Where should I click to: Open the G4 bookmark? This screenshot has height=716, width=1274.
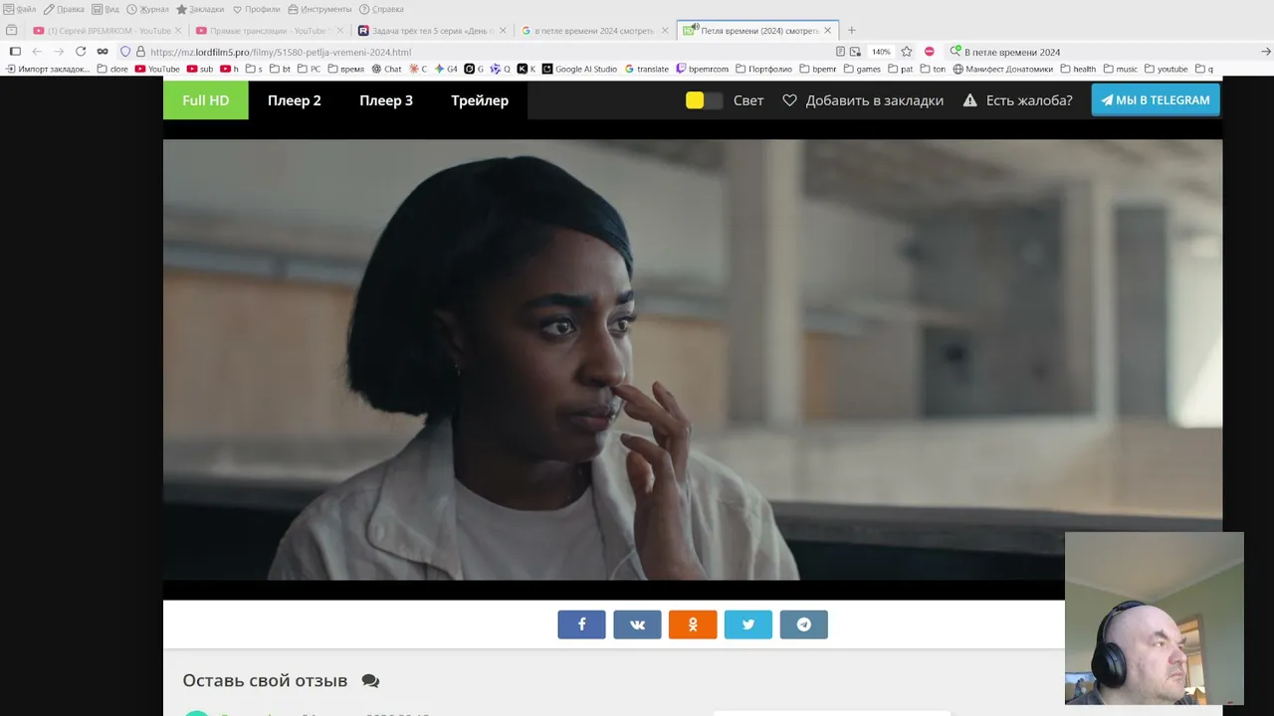coord(446,69)
